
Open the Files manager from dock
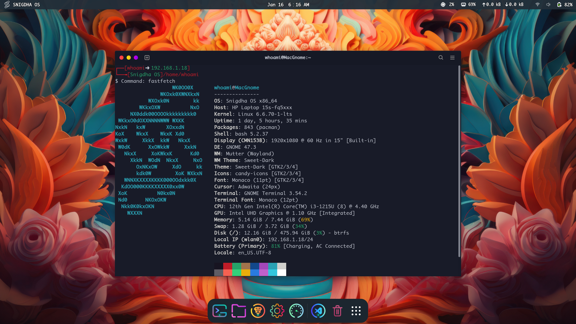pos(239,311)
